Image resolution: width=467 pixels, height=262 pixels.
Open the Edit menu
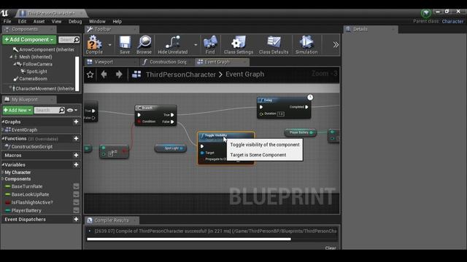coord(22,21)
